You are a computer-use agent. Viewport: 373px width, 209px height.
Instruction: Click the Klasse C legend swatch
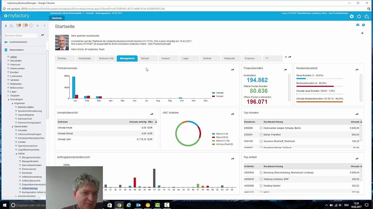pyautogui.click(x=214, y=141)
